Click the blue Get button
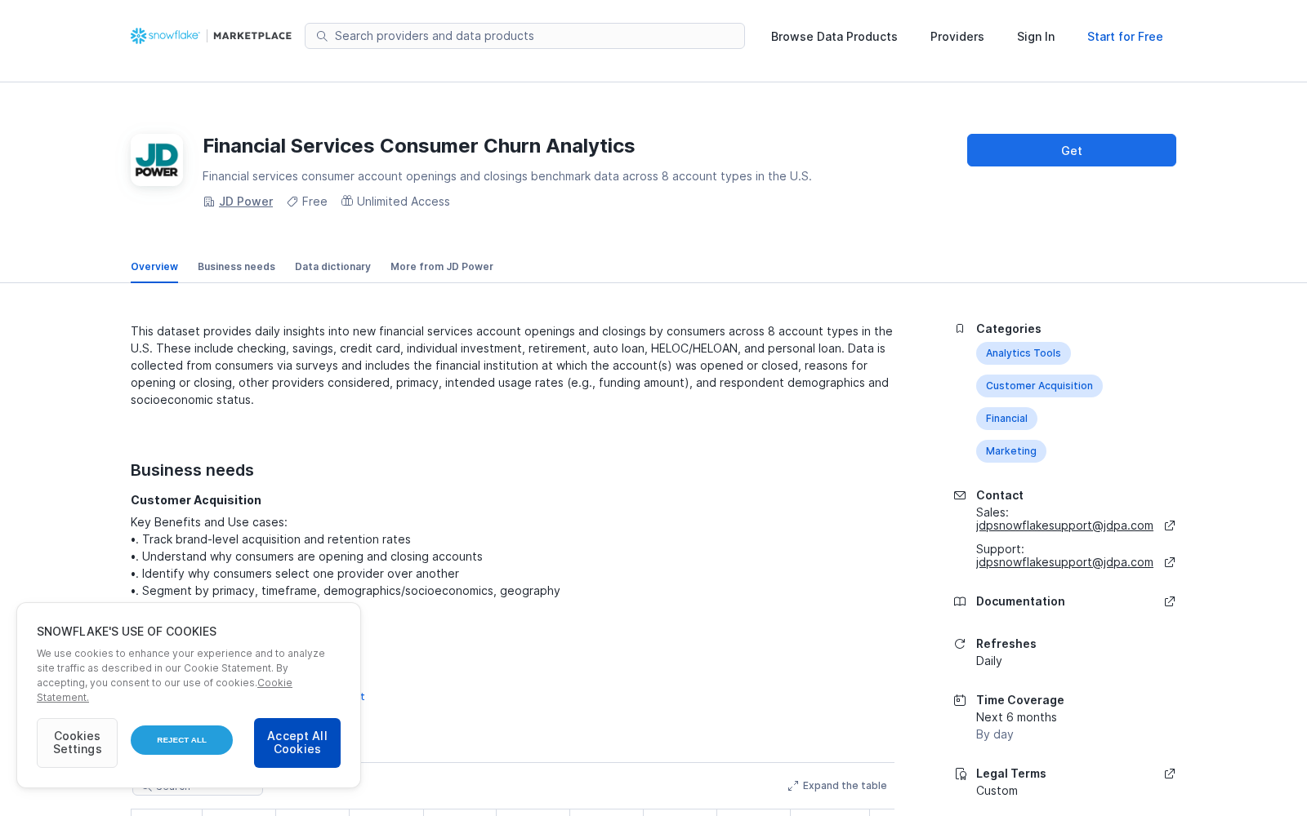Screen dimensions: 1307x816 1072,150
